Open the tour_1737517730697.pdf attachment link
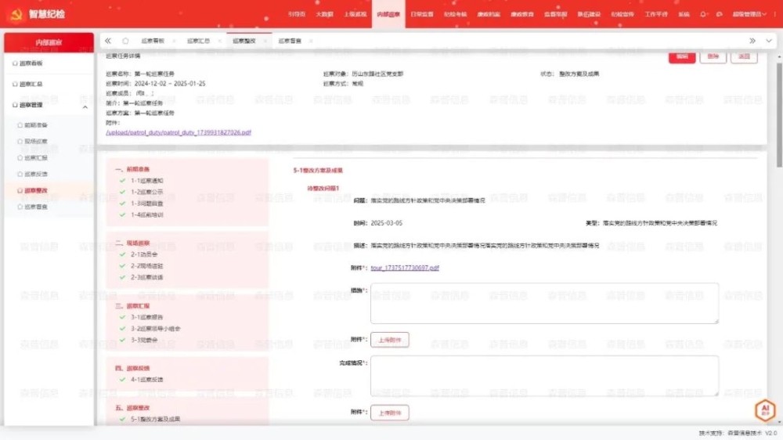Screen dimensions: 783x440 click(405, 268)
